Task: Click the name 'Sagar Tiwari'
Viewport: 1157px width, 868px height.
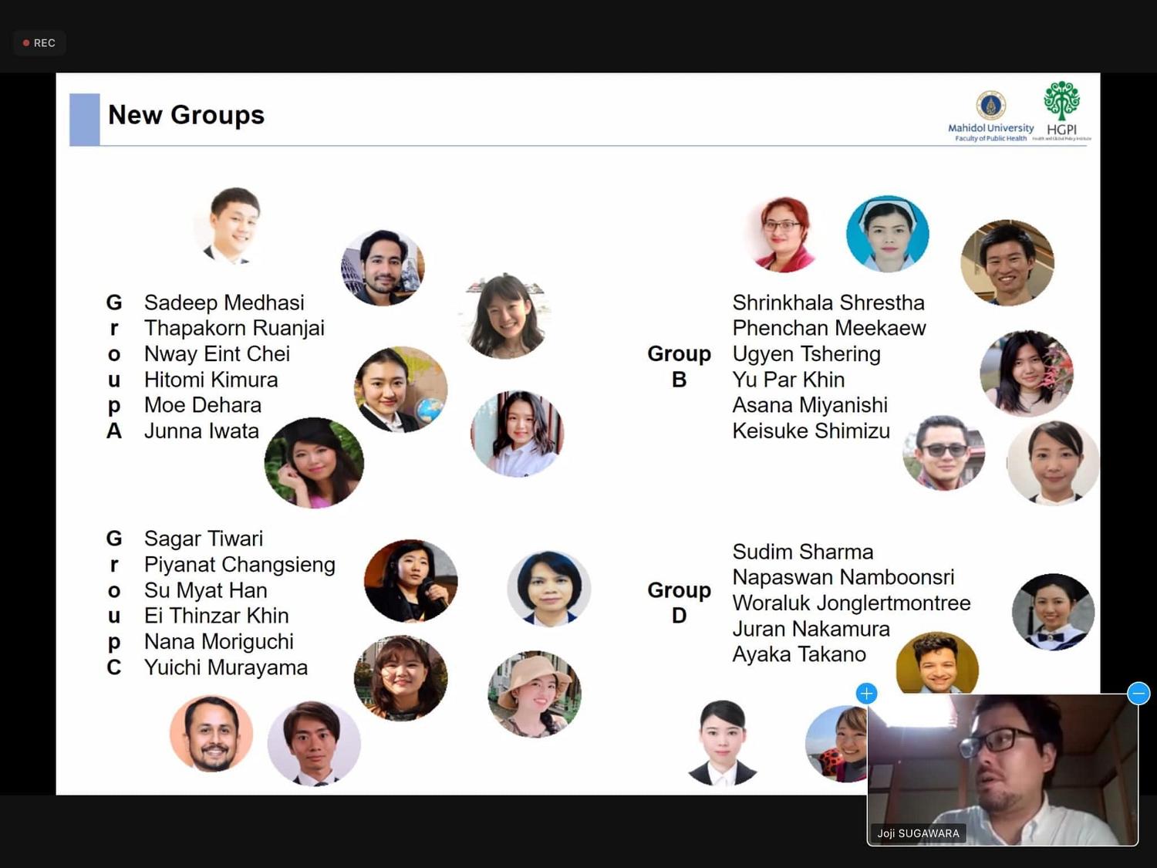Action: click(204, 539)
